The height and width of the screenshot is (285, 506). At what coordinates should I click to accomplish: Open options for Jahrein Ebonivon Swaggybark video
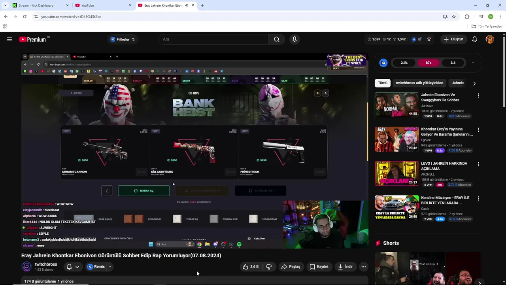[x=478, y=96]
